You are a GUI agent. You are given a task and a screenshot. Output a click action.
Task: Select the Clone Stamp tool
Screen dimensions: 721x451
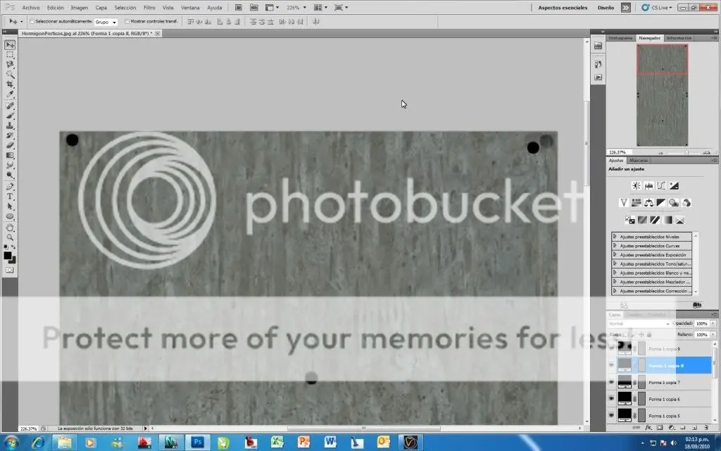click(x=10, y=125)
